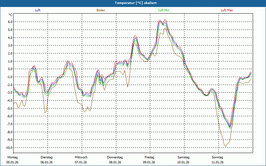Select the 'Donnerstag' day label

[115, 157]
